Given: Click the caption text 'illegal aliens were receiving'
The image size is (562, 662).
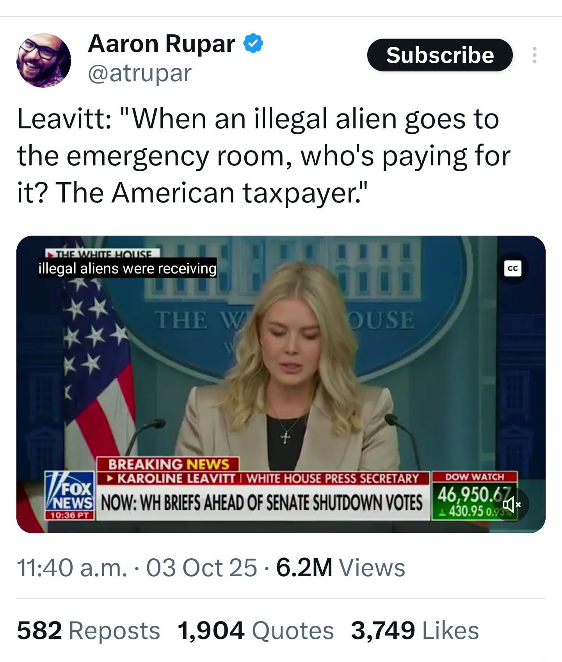Looking at the screenshot, I should tap(127, 268).
